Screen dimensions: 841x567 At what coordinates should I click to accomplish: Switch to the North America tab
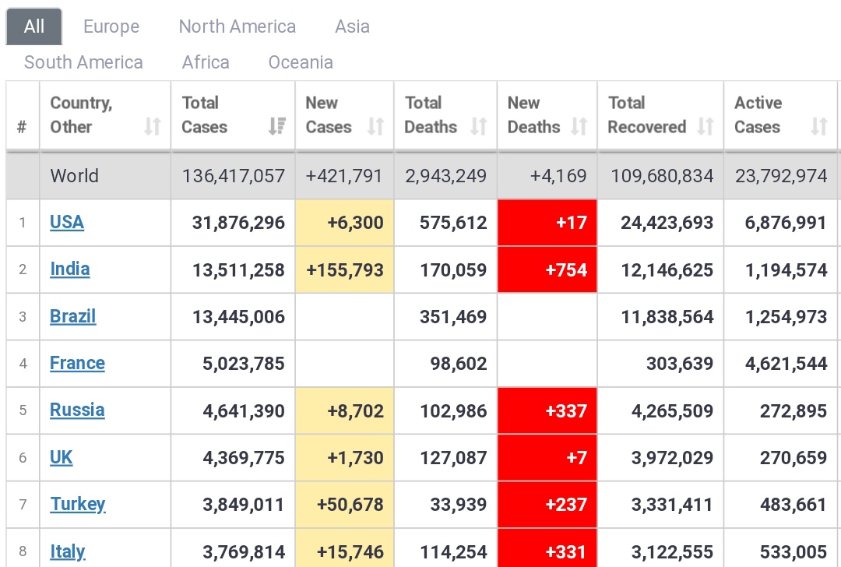237,26
